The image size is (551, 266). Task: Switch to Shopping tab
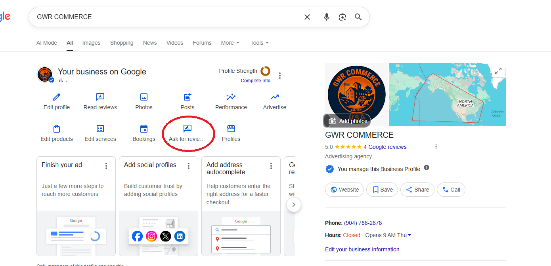(x=122, y=43)
